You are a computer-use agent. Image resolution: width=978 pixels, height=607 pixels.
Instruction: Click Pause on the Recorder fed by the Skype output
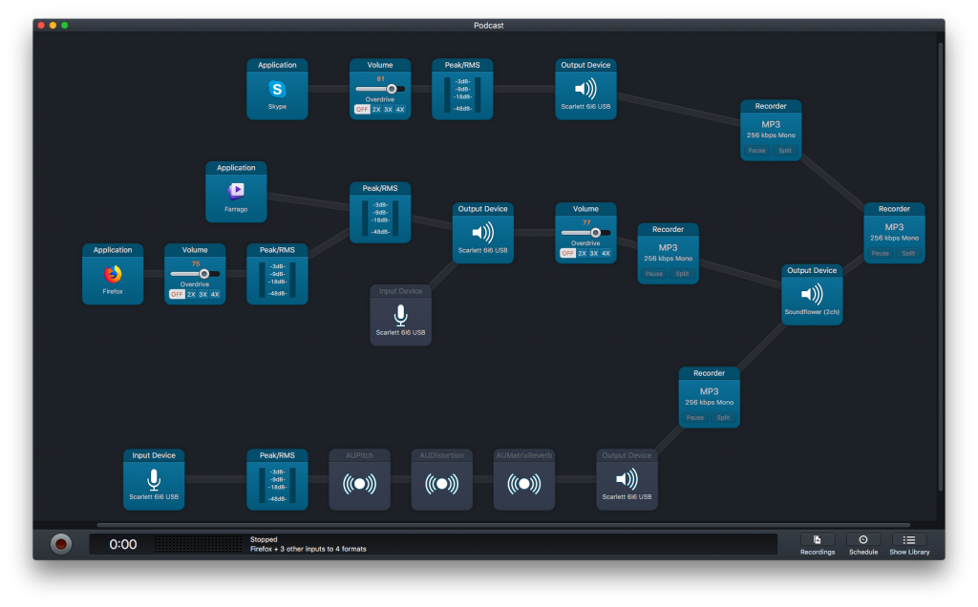[756, 151]
